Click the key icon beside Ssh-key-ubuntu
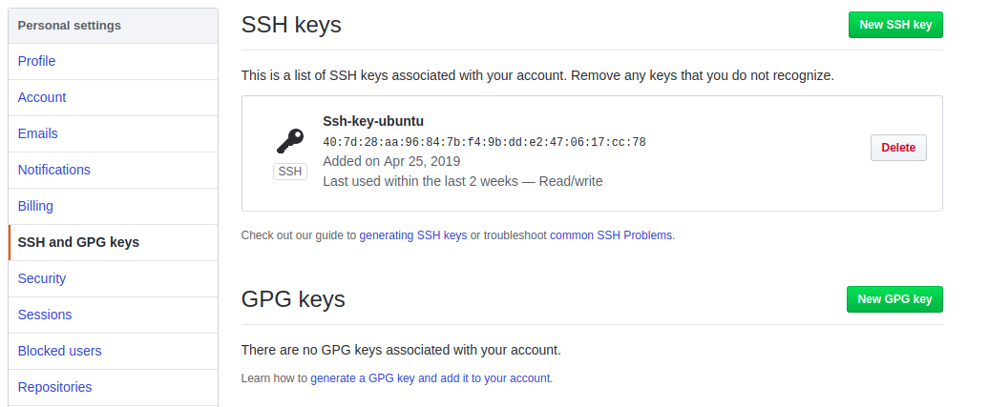Screen dimensions: 988x407 pyautogui.click(x=290, y=141)
